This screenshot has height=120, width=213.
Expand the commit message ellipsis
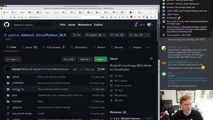click(x=75, y=69)
